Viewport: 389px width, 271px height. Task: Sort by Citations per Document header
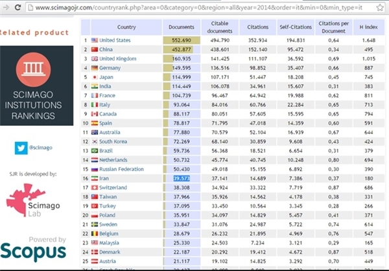pyautogui.click(x=334, y=27)
